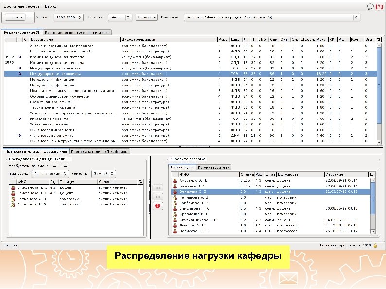Click the red info button below the arrows
This screenshot has width=386, height=289.
pyautogui.click(x=158, y=206)
